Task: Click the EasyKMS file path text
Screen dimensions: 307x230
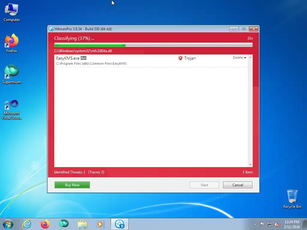Action: tap(92, 63)
